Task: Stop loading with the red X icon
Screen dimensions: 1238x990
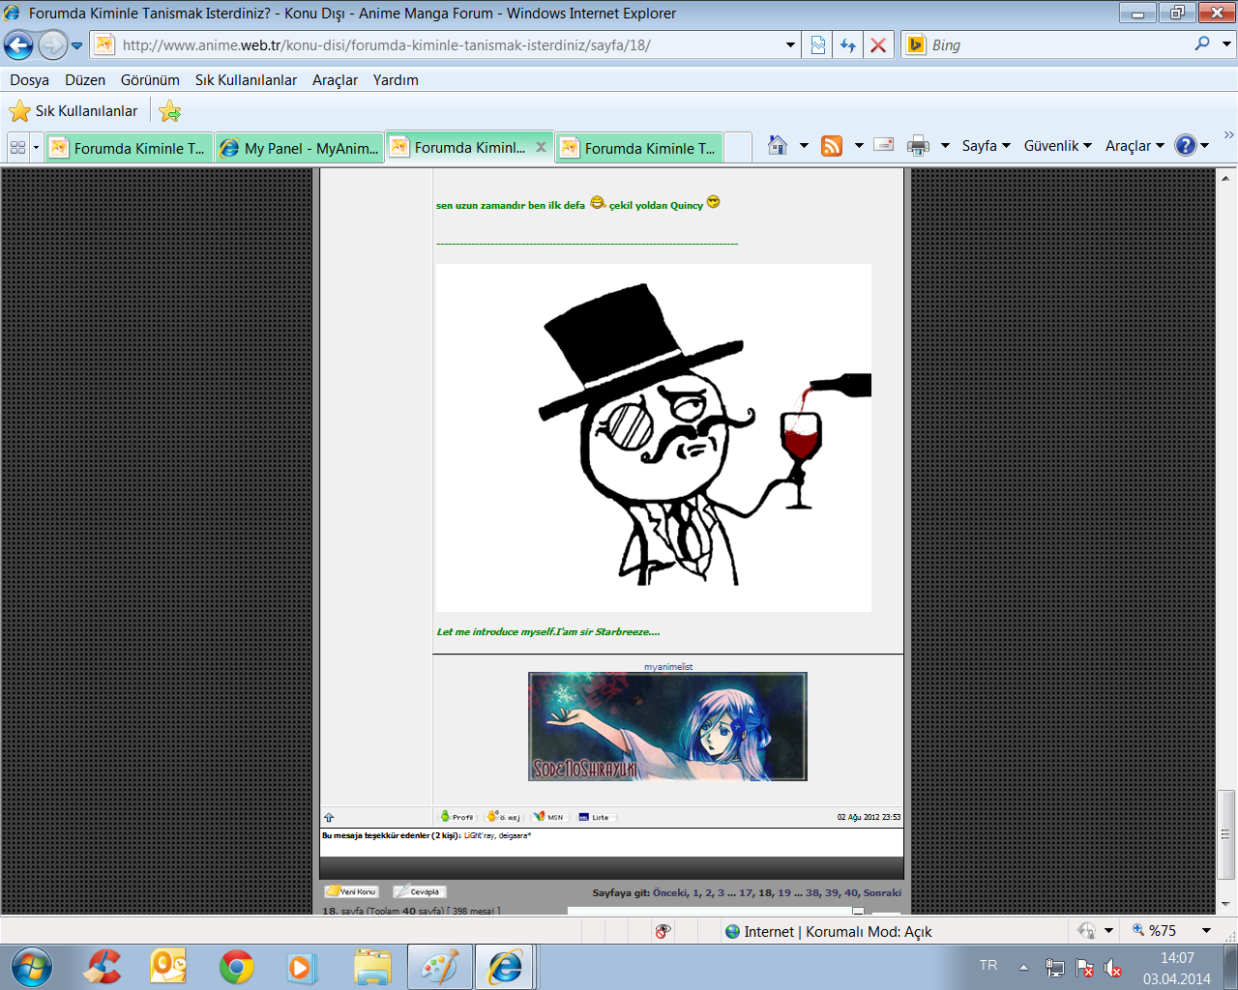Action: tap(878, 45)
